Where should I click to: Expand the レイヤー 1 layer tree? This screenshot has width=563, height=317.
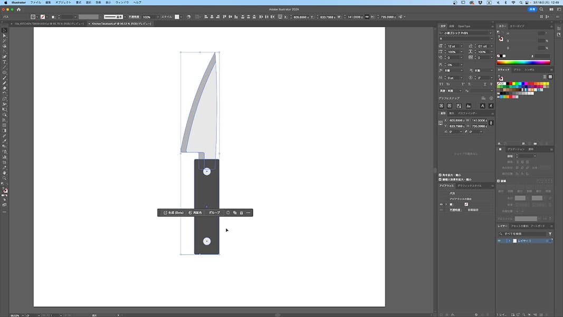click(x=509, y=241)
